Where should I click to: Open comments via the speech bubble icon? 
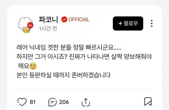[x=52, y=102]
